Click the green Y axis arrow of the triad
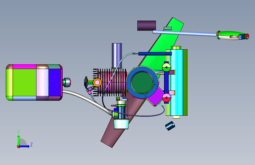Screen dimensions: 255x165 point(19,140)
